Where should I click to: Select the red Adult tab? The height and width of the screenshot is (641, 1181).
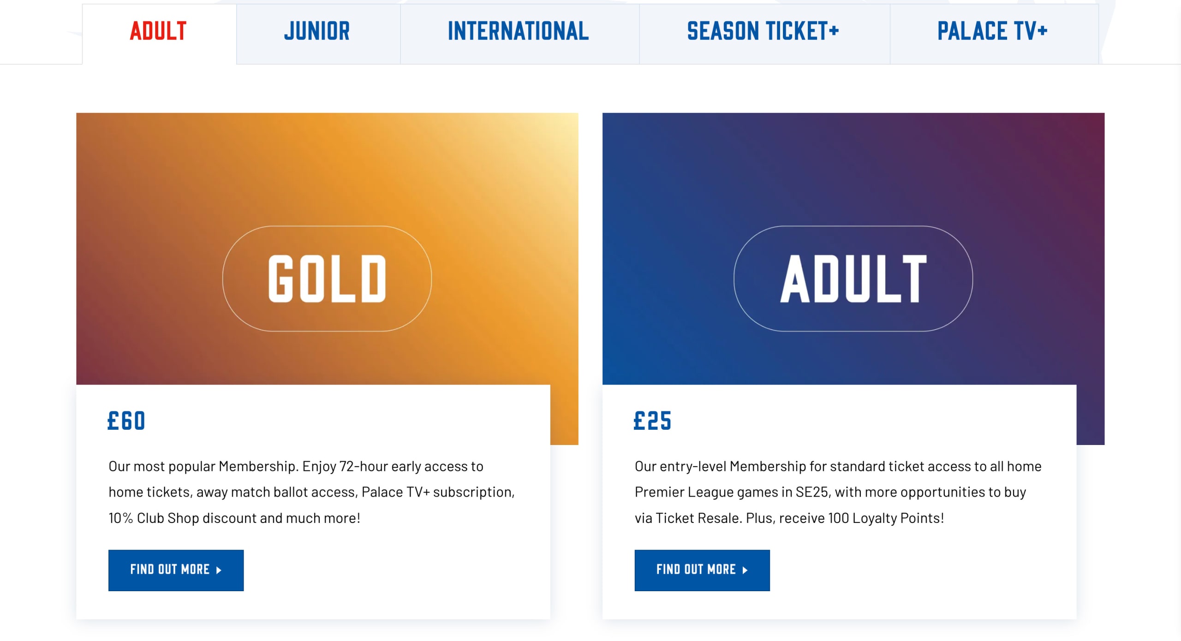[x=158, y=32]
